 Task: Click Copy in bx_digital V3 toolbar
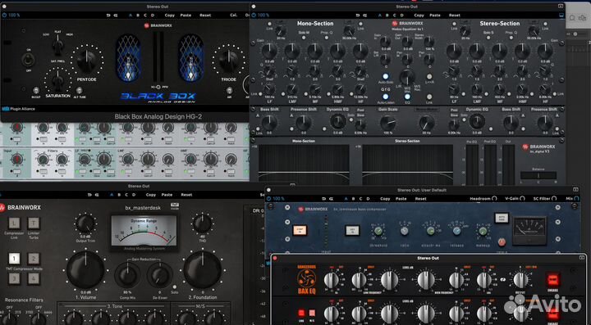pyautogui.click(x=419, y=16)
